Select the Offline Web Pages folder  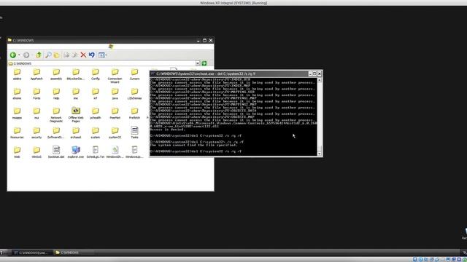click(x=76, y=115)
